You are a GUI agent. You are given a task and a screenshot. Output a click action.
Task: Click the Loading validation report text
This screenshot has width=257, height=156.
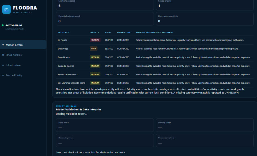[x=71, y=114]
